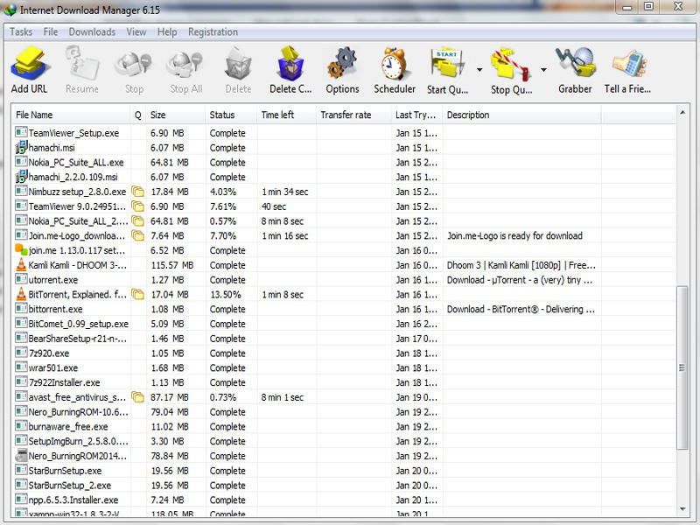Click the file icon of join.me 1.13.0.117 setup
Screen dimensions: 700x525
[x=21, y=250]
